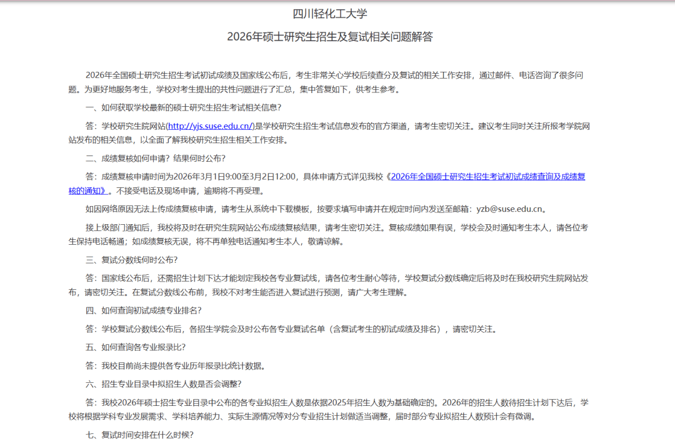Screen dimensions: 675x444
Task: Open the 2026年全国硕士研究生招生考试初试成绩查询 notice link
Action: coord(487,177)
